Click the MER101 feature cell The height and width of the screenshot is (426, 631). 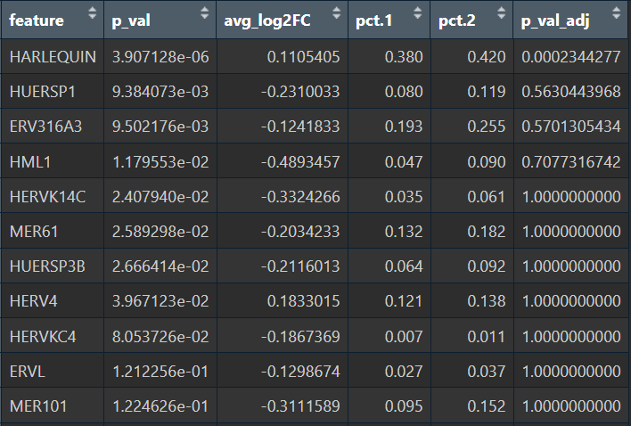pos(36,406)
